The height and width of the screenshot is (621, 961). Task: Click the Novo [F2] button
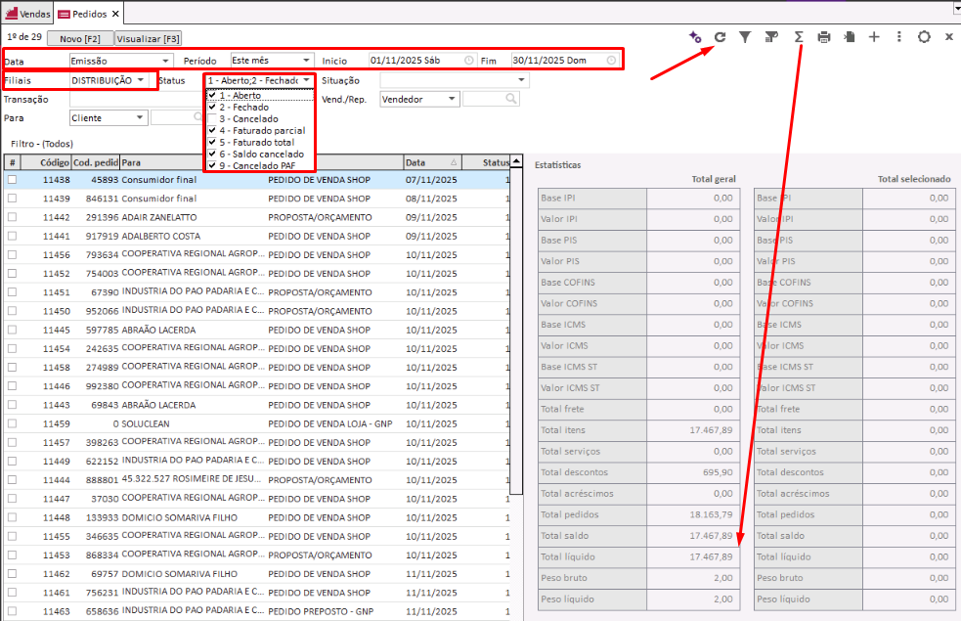79,38
